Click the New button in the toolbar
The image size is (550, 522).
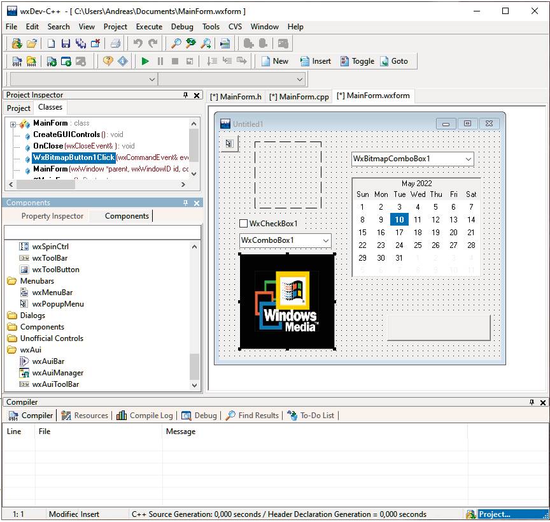coord(276,61)
